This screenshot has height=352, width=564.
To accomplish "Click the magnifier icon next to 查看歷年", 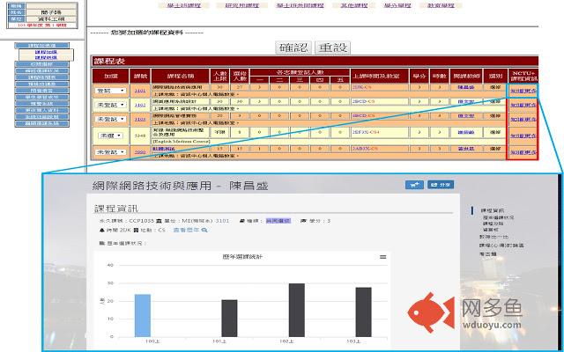I will (204, 230).
